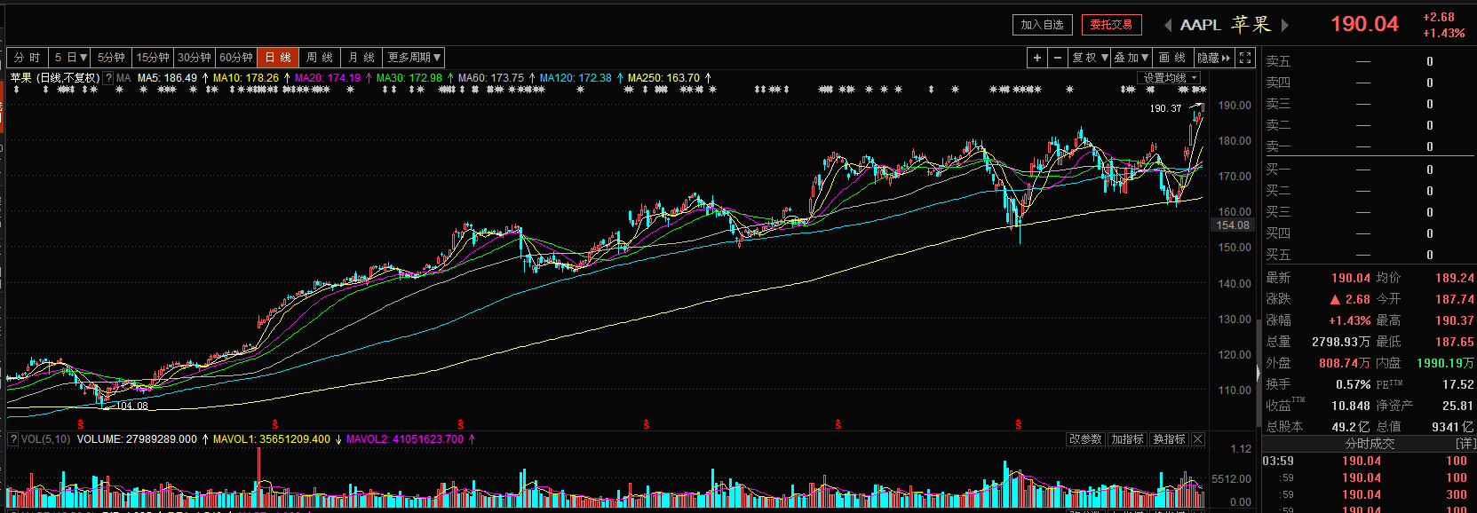This screenshot has height=513, width=1477.
Task: Click the MA30: 172.98 label
Action: (409, 78)
